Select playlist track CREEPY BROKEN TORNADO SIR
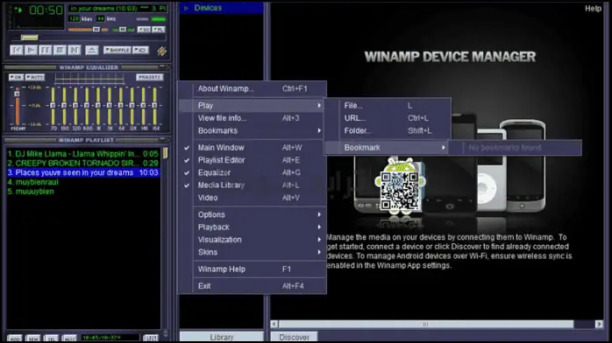 tap(82, 163)
